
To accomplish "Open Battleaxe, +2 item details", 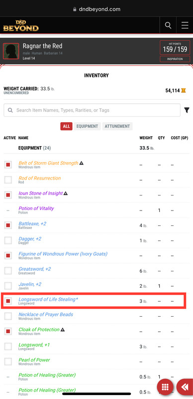I will pyautogui.click(x=32, y=223).
